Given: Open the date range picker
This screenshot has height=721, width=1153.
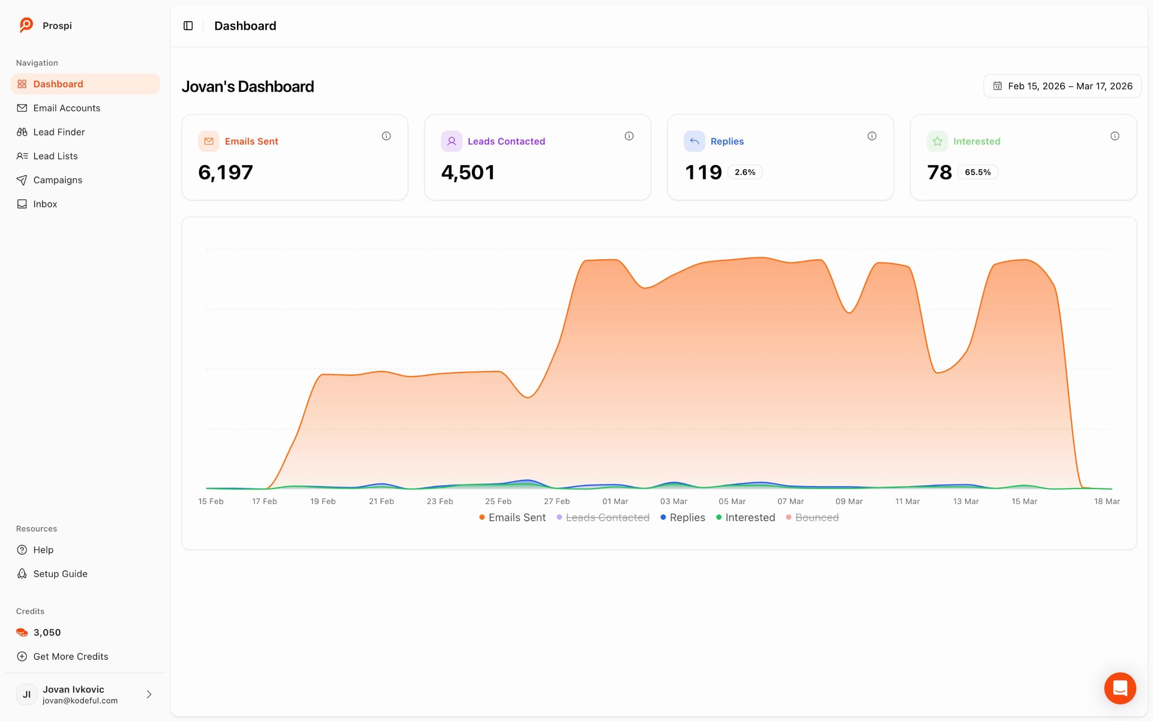Looking at the screenshot, I should [x=1062, y=86].
